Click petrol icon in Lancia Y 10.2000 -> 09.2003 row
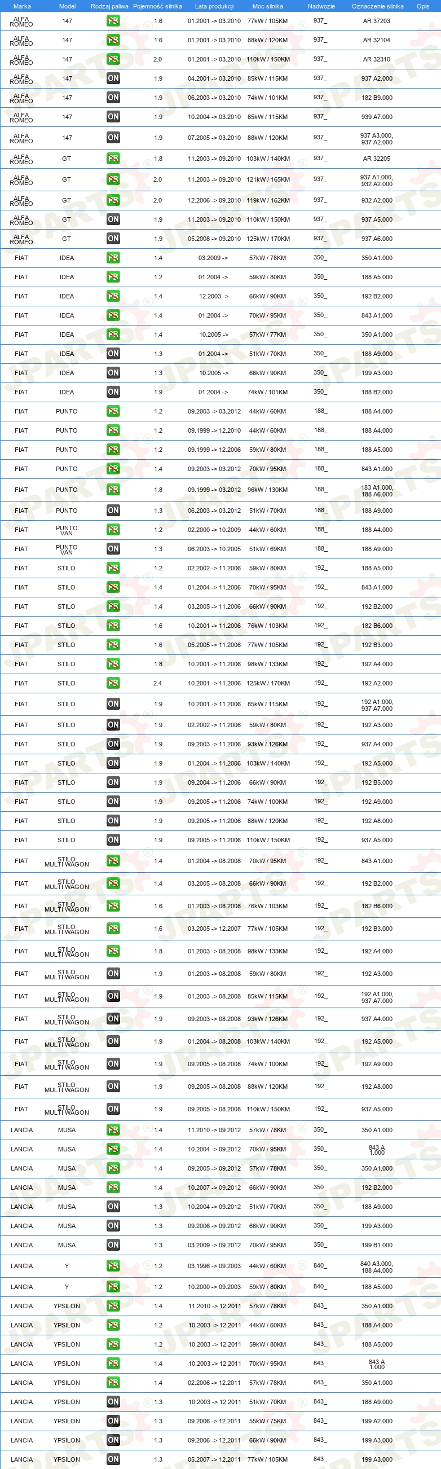Viewport: 441px width, 1469px height. pos(113,1287)
